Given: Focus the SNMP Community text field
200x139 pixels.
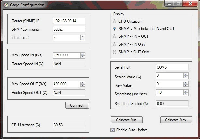Looking at the screenshot, I should [69, 29].
